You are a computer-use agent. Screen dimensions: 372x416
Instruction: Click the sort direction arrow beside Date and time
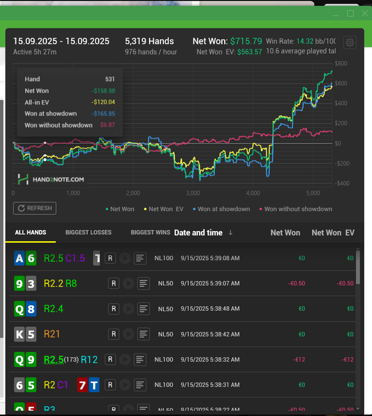[231, 233]
